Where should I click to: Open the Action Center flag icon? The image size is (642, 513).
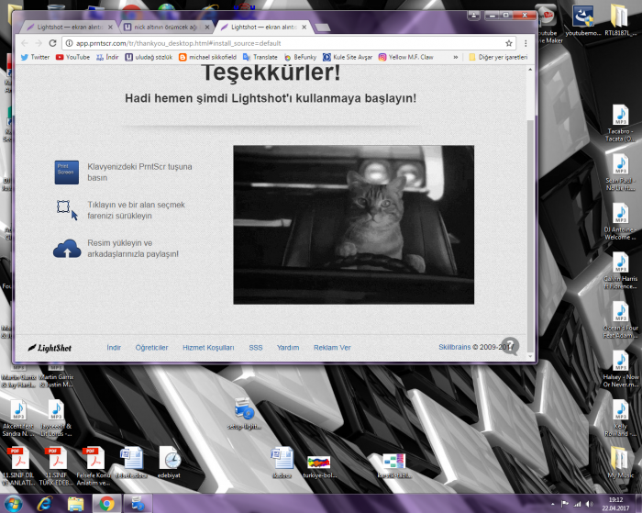coord(565,504)
